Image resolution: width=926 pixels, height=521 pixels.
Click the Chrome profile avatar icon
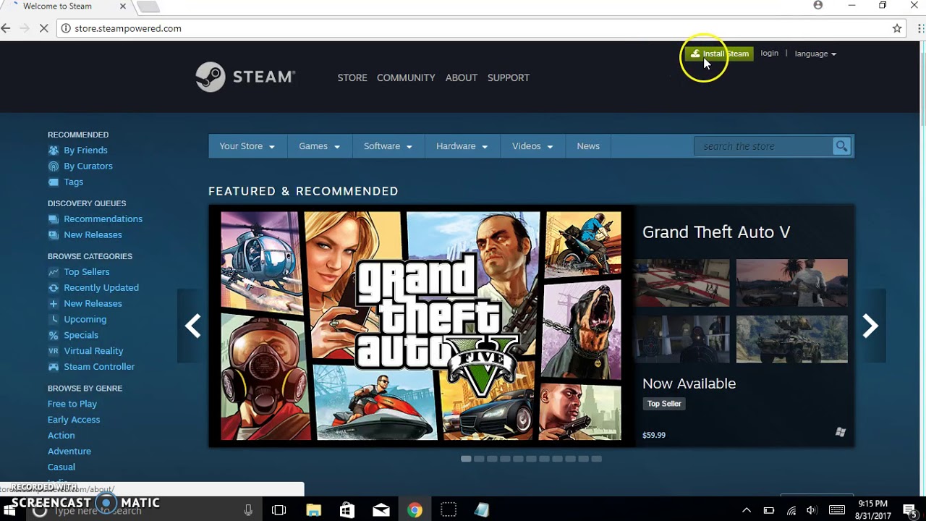pos(818,5)
